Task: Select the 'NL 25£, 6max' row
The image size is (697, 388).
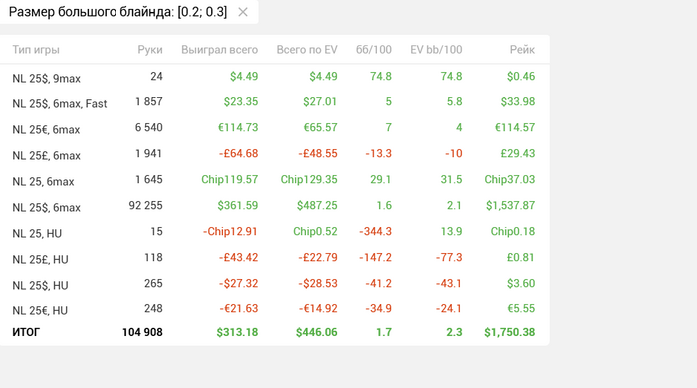Action: (274, 153)
